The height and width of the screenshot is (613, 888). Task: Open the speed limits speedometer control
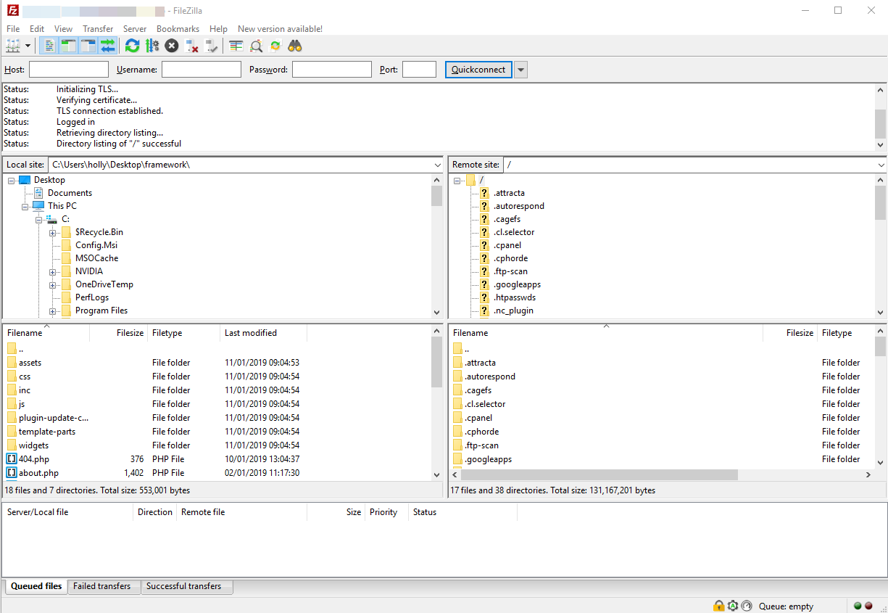[746, 606]
